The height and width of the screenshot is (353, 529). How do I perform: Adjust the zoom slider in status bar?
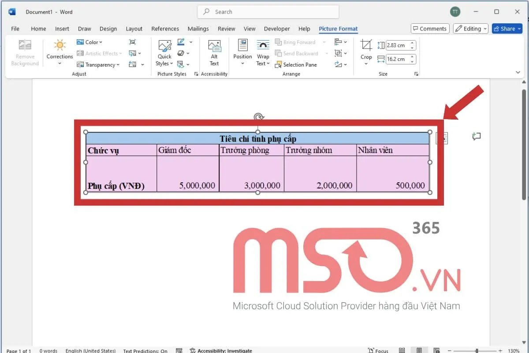click(476, 350)
